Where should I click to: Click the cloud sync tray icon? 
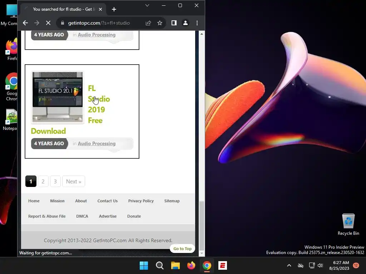coord(301,265)
